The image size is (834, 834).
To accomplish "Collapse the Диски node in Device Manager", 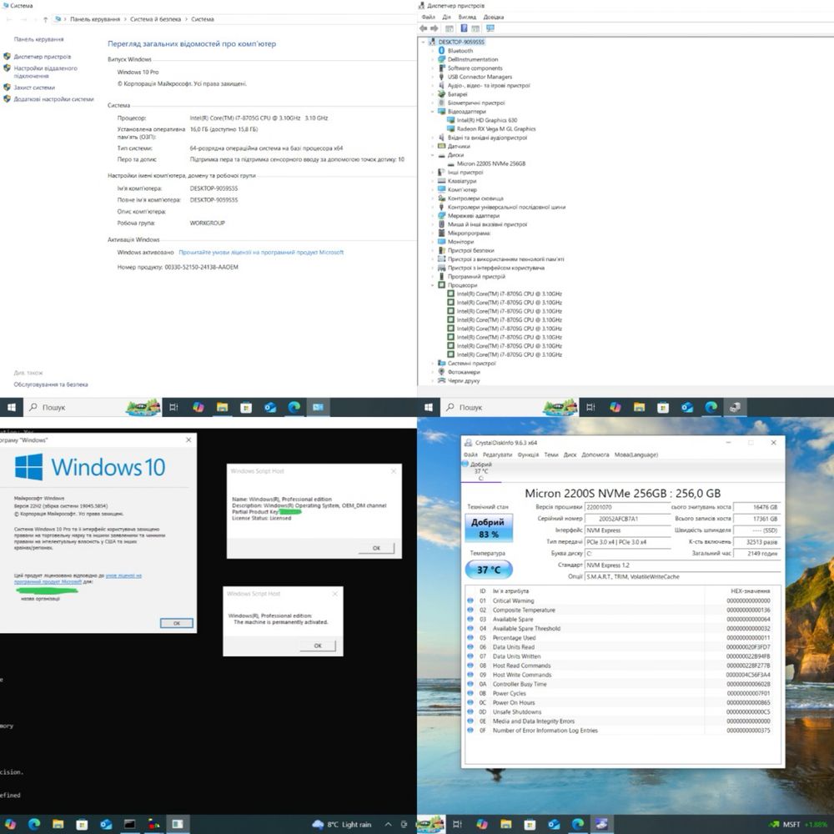I will [x=432, y=155].
